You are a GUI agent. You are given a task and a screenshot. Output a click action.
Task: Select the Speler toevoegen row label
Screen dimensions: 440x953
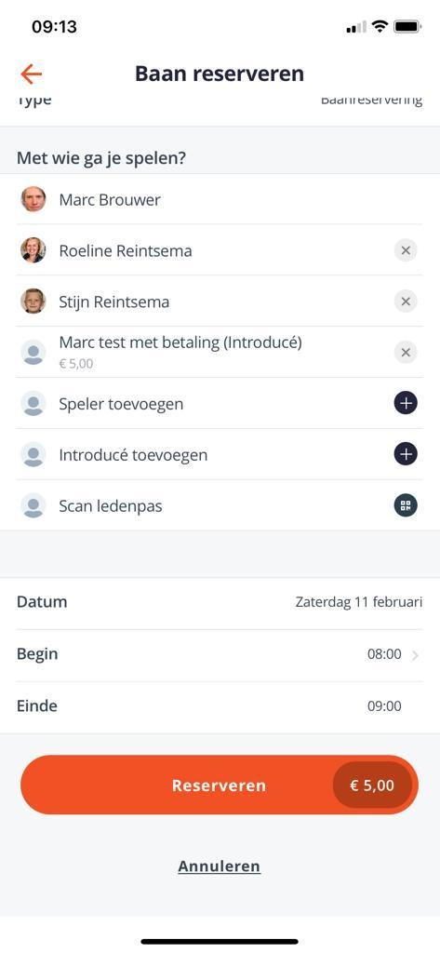click(x=121, y=404)
